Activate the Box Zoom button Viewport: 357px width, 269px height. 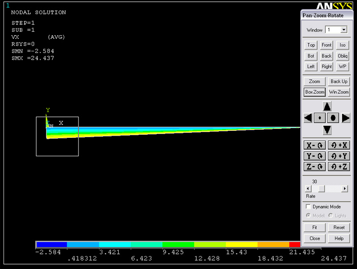315,92
